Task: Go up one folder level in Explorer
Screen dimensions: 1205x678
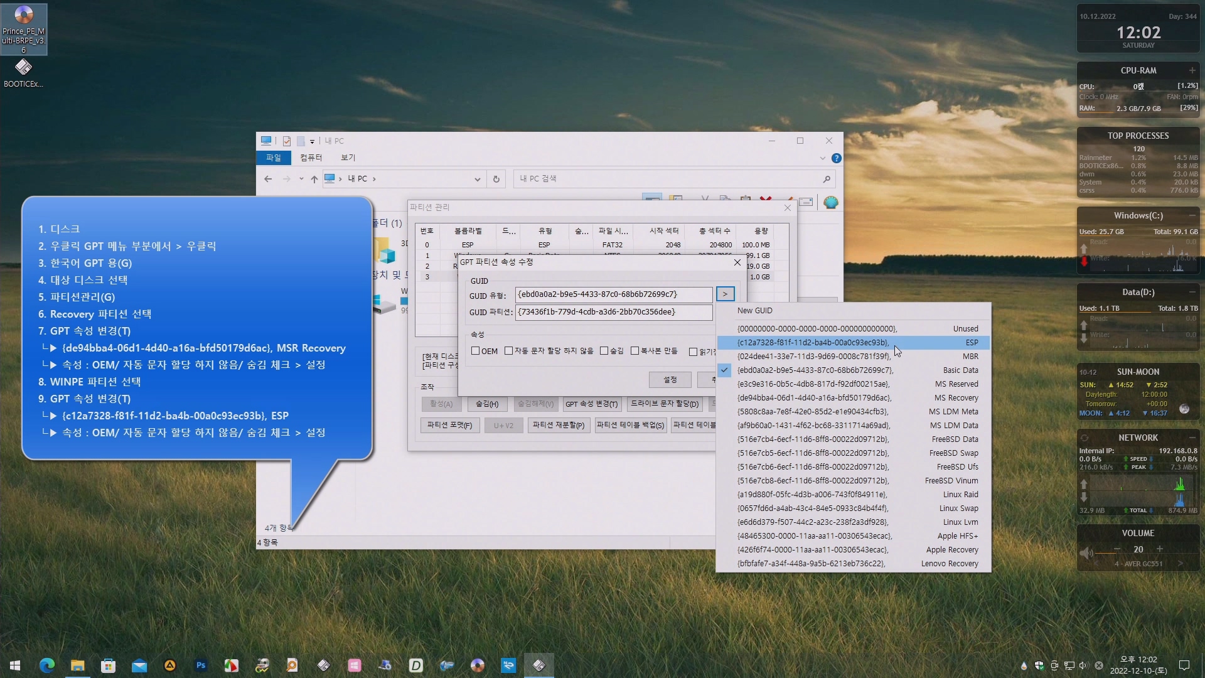Action: (x=314, y=179)
